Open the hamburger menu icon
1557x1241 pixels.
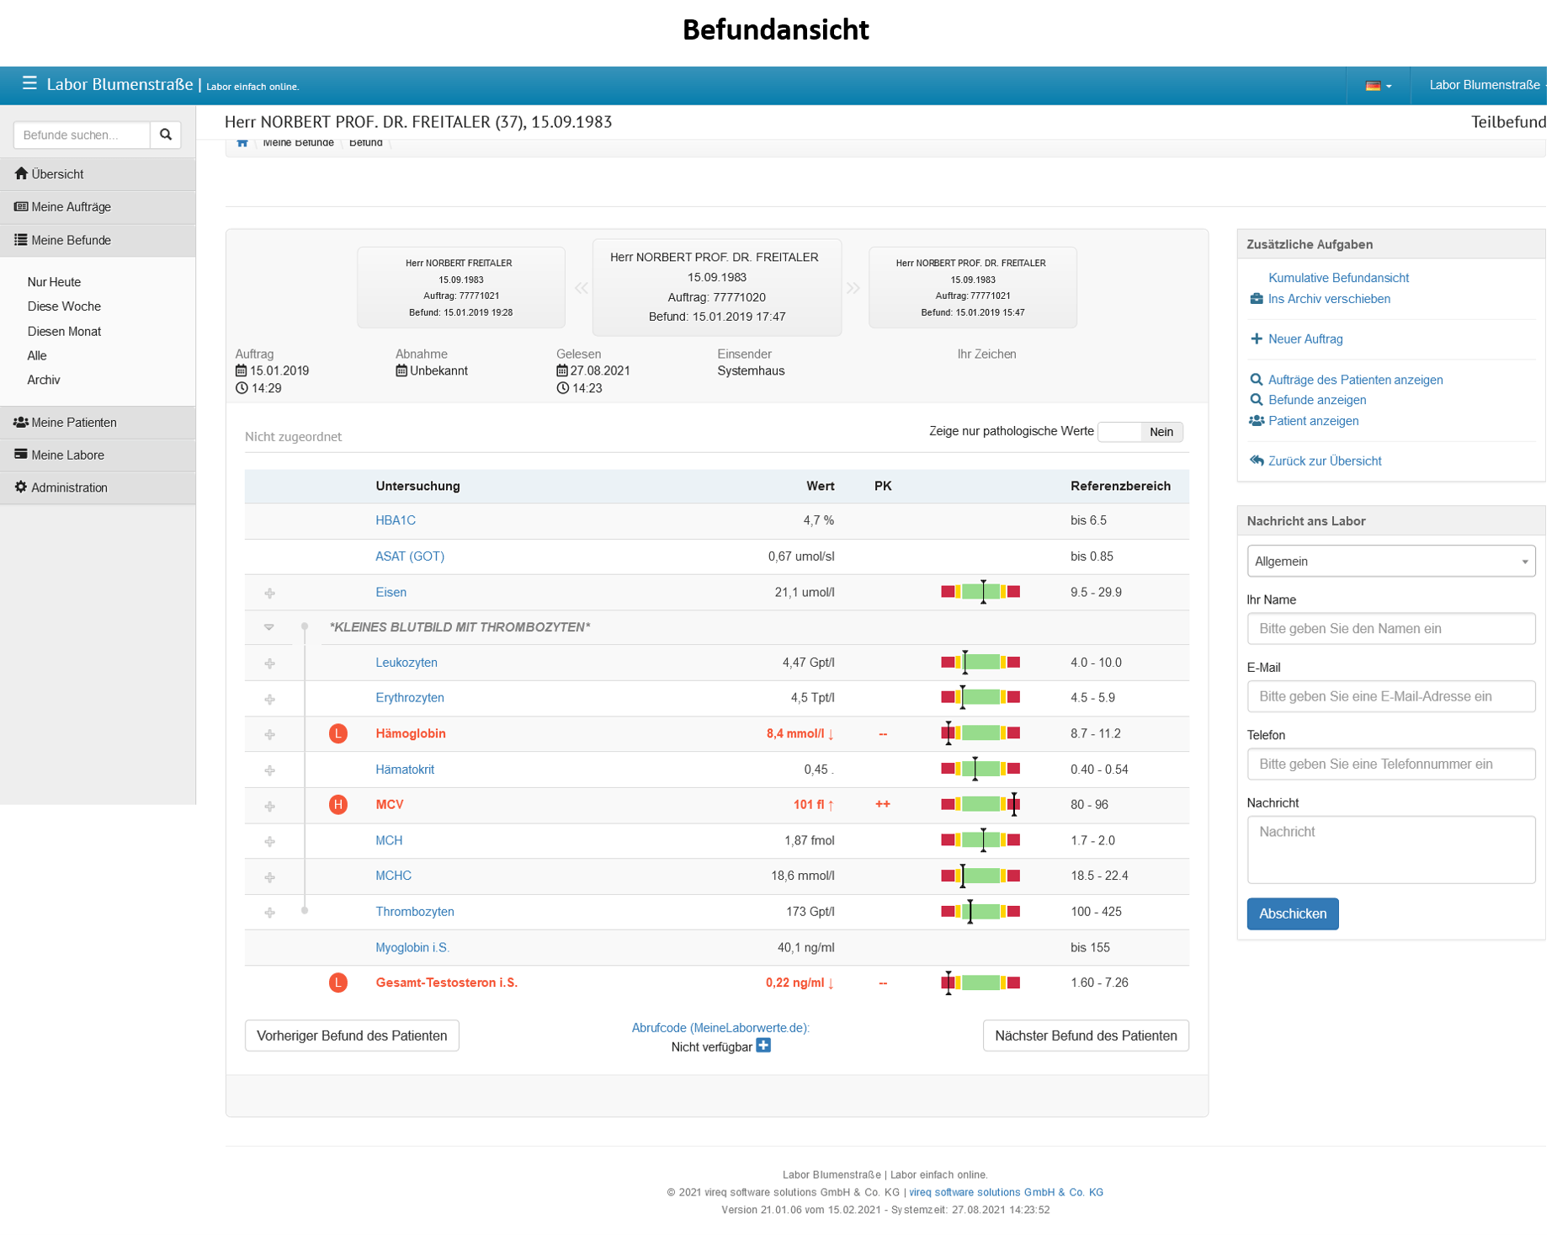pos(29,83)
